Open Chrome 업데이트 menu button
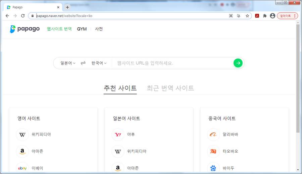Screen dimensions: 302x174 [287, 16]
